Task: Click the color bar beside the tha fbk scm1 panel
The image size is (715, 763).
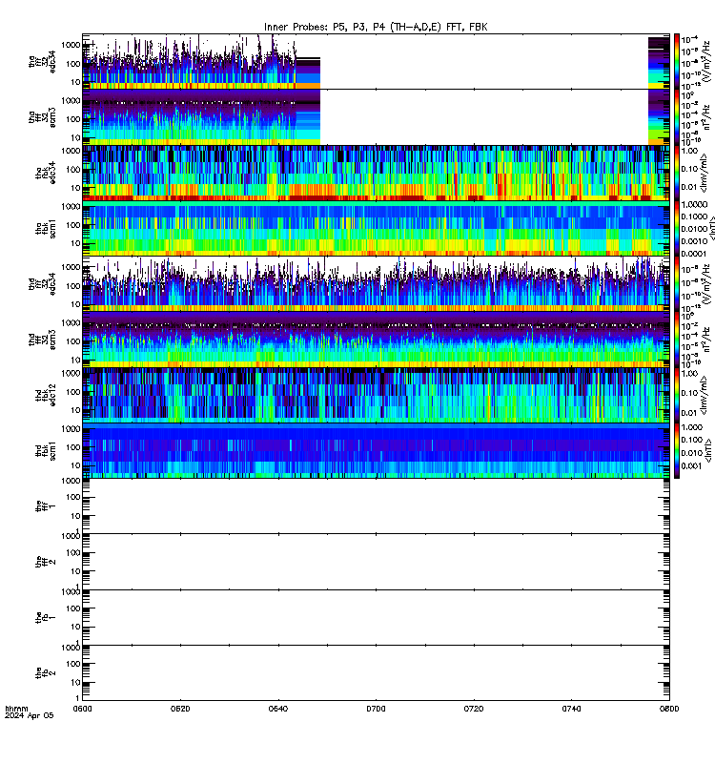Action: (677, 228)
